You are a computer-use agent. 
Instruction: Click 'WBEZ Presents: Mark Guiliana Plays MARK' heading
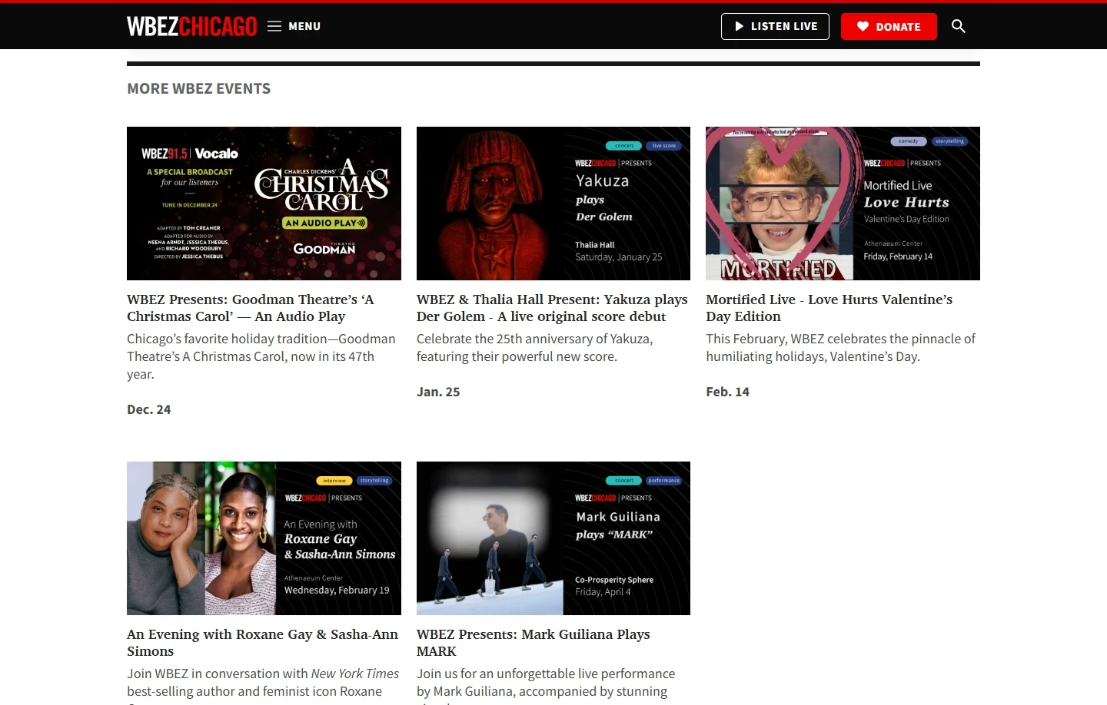point(533,643)
